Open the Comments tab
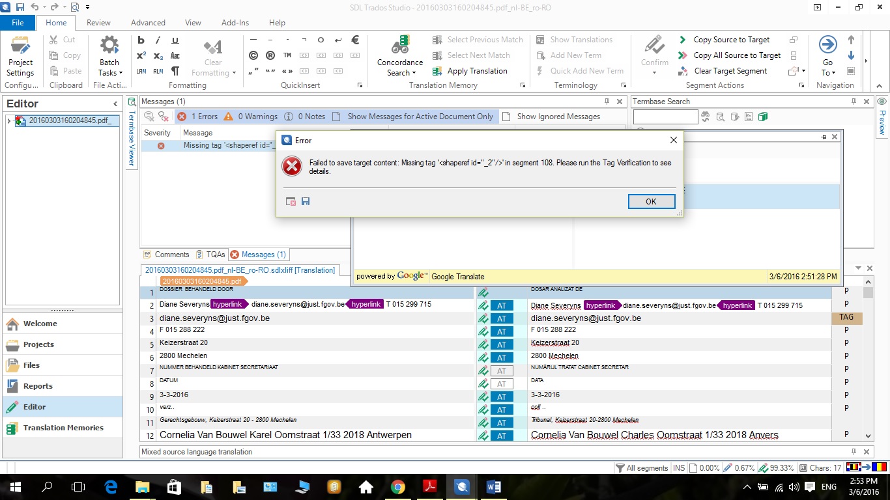 click(x=166, y=255)
